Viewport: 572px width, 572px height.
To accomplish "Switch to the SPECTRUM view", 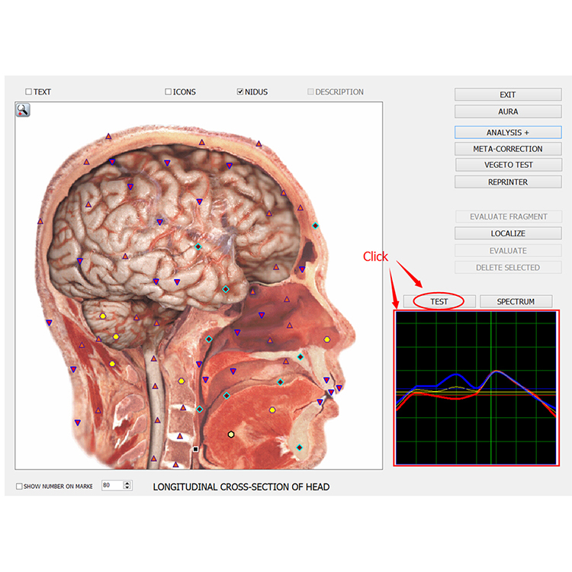I will 516,302.
